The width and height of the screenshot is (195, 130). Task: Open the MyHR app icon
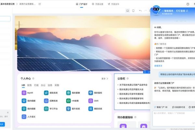(24, 93)
